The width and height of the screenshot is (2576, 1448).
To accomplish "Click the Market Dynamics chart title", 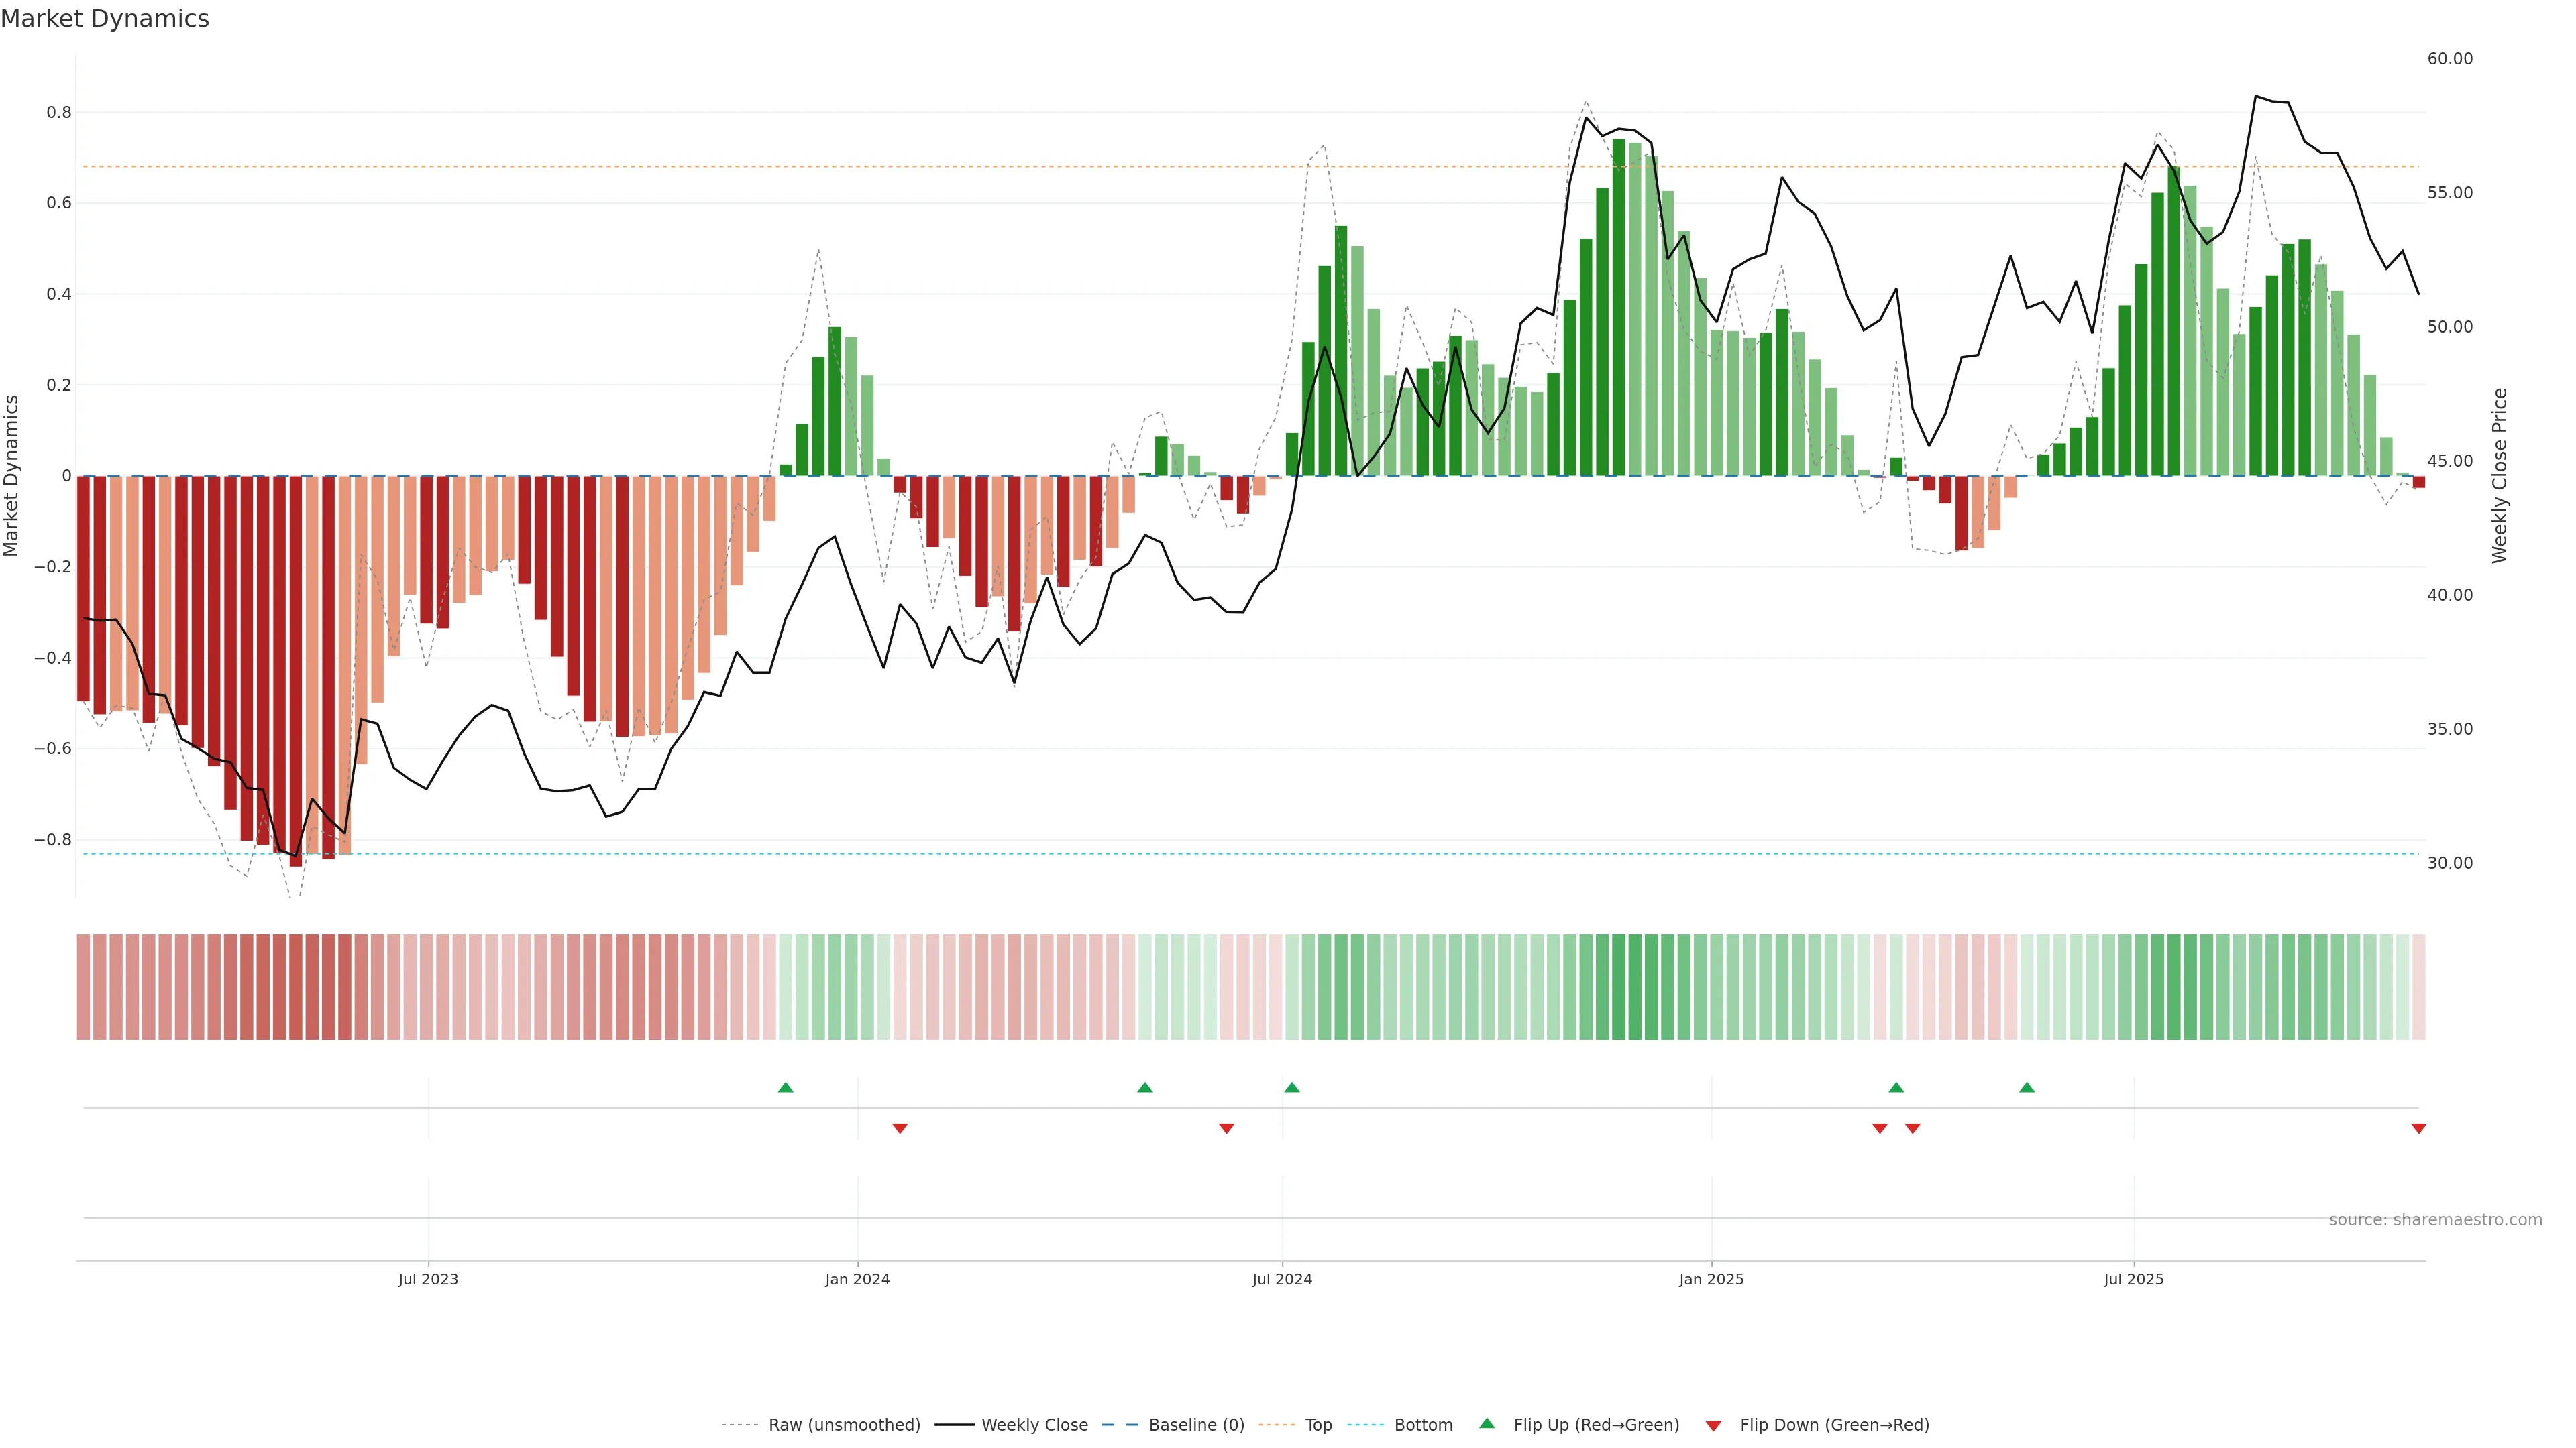I will coord(105,19).
